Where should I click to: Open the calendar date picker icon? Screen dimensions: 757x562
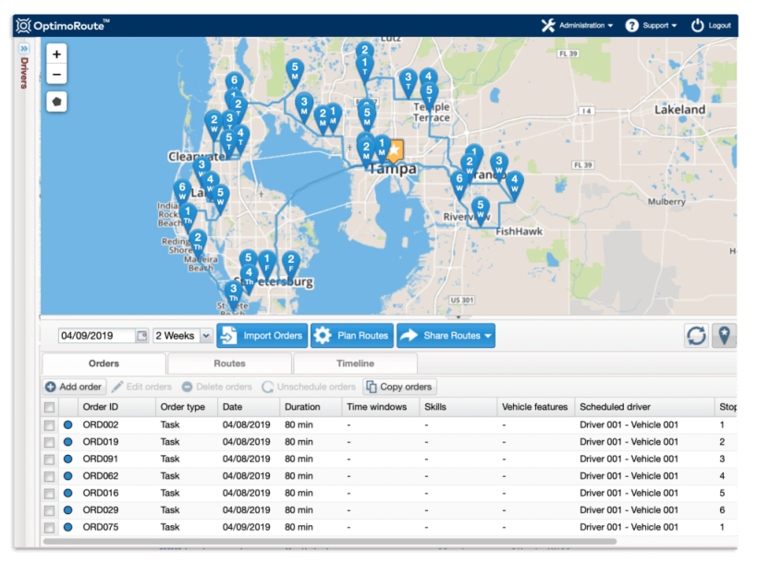tap(141, 336)
